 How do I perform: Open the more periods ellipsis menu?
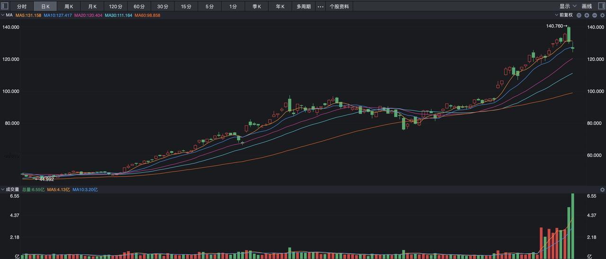(321, 7)
